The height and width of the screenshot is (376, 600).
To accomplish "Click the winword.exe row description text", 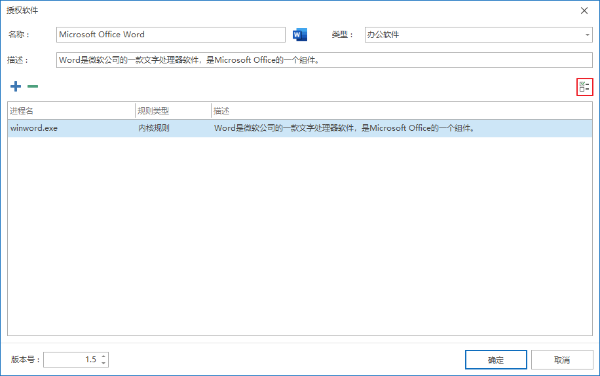I will [x=345, y=128].
